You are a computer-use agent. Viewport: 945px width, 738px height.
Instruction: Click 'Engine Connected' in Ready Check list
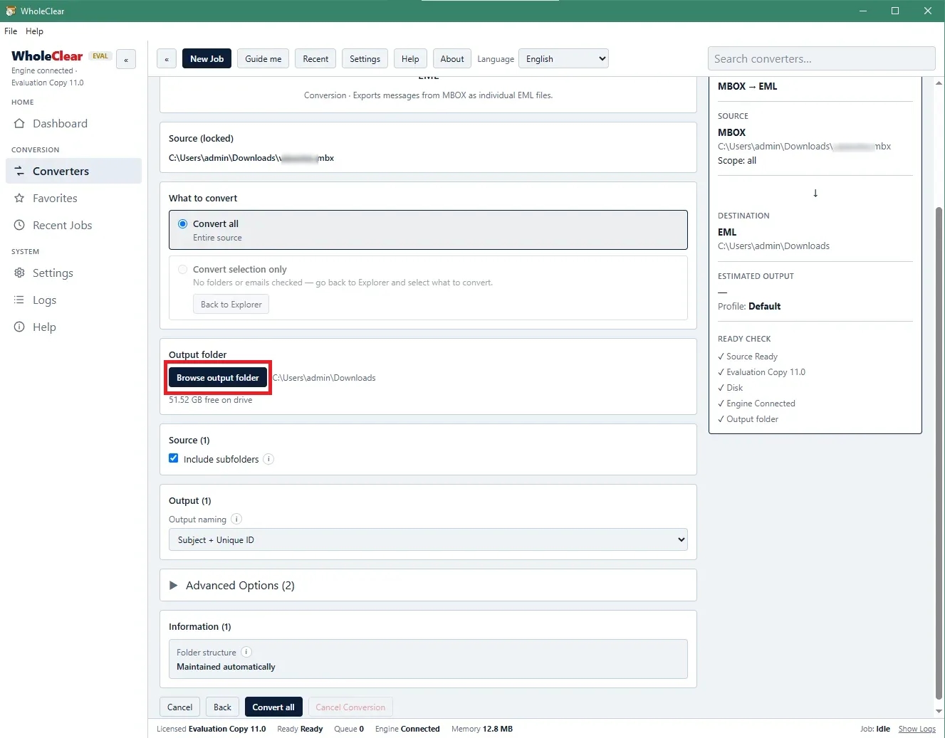[x=761, y=404]
